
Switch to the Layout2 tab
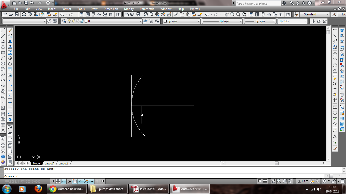tap(64, 163)
